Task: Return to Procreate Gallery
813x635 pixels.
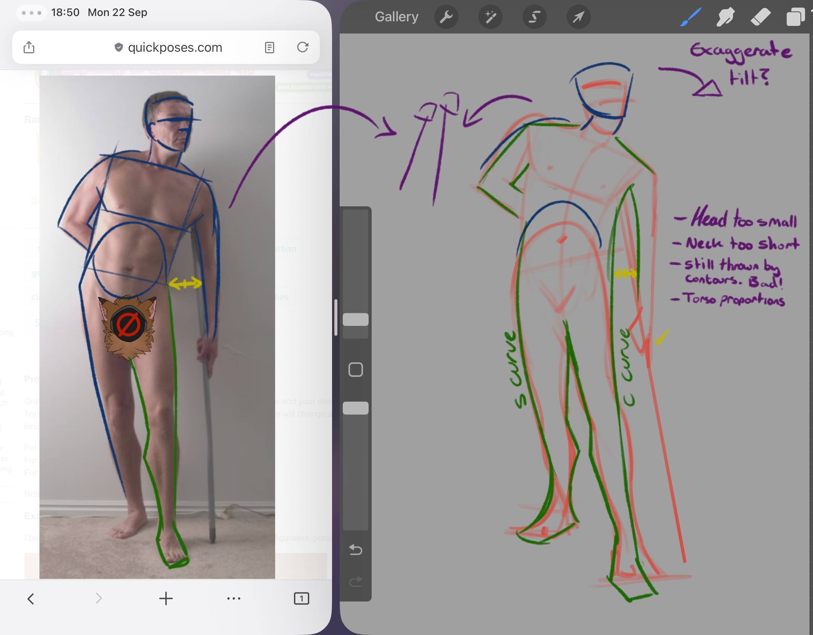Action: (x=396, y=17)
